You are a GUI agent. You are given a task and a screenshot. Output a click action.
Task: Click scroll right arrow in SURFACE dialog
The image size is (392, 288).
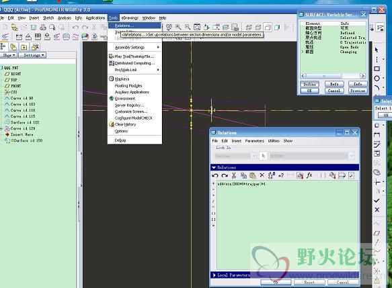[362, 76]
